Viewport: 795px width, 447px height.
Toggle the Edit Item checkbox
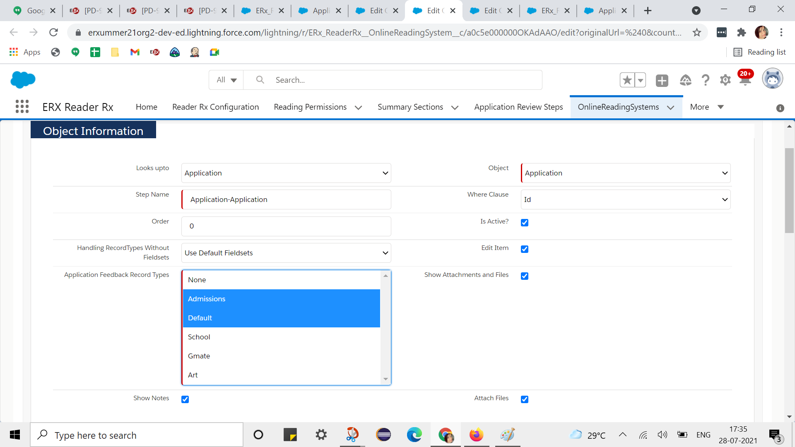click(524, 249)
